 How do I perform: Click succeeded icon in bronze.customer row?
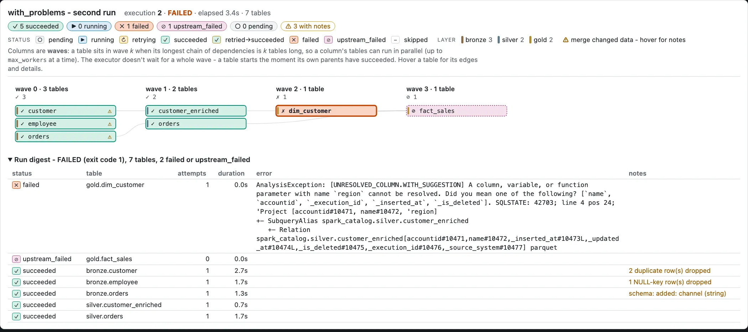(16, 271)
